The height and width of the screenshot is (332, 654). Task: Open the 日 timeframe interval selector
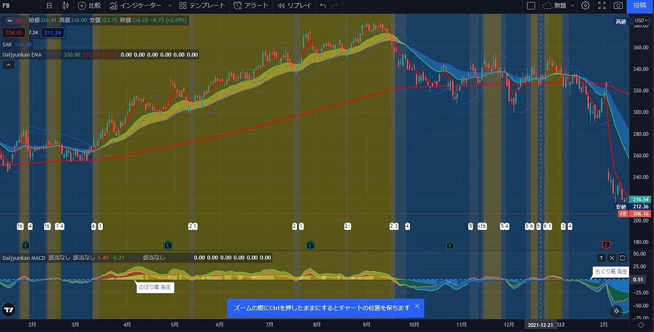coord(49,5)
